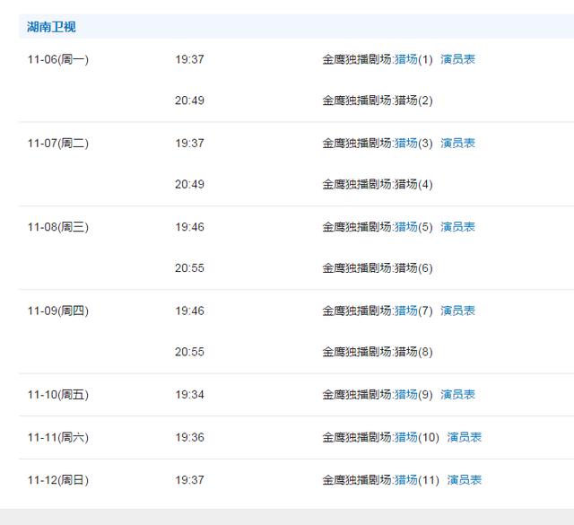
Task: Open 猎场 link for episode (9)
Action: [x=406, y=395]
